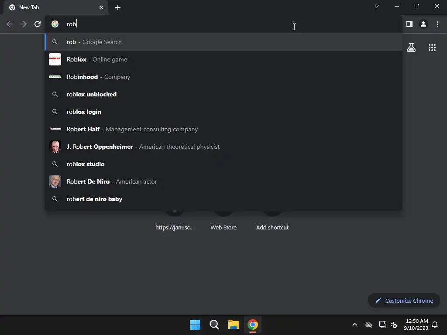Open the Google apps grid
Image resolution: width=447 pixels, height=335 pixels.
(432, 48)
